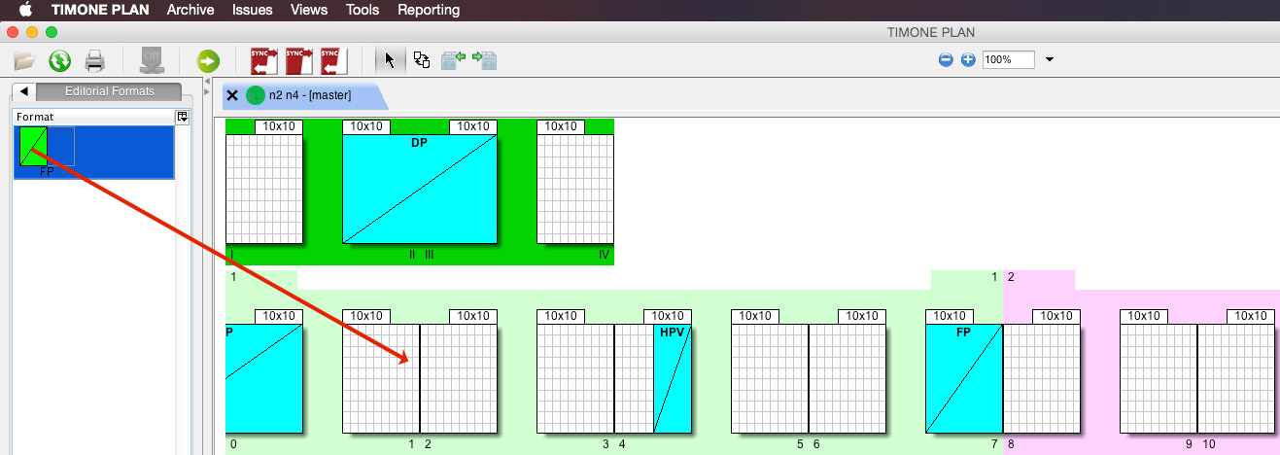Select the HPV ad on page 4

click(x=673, y=378)
